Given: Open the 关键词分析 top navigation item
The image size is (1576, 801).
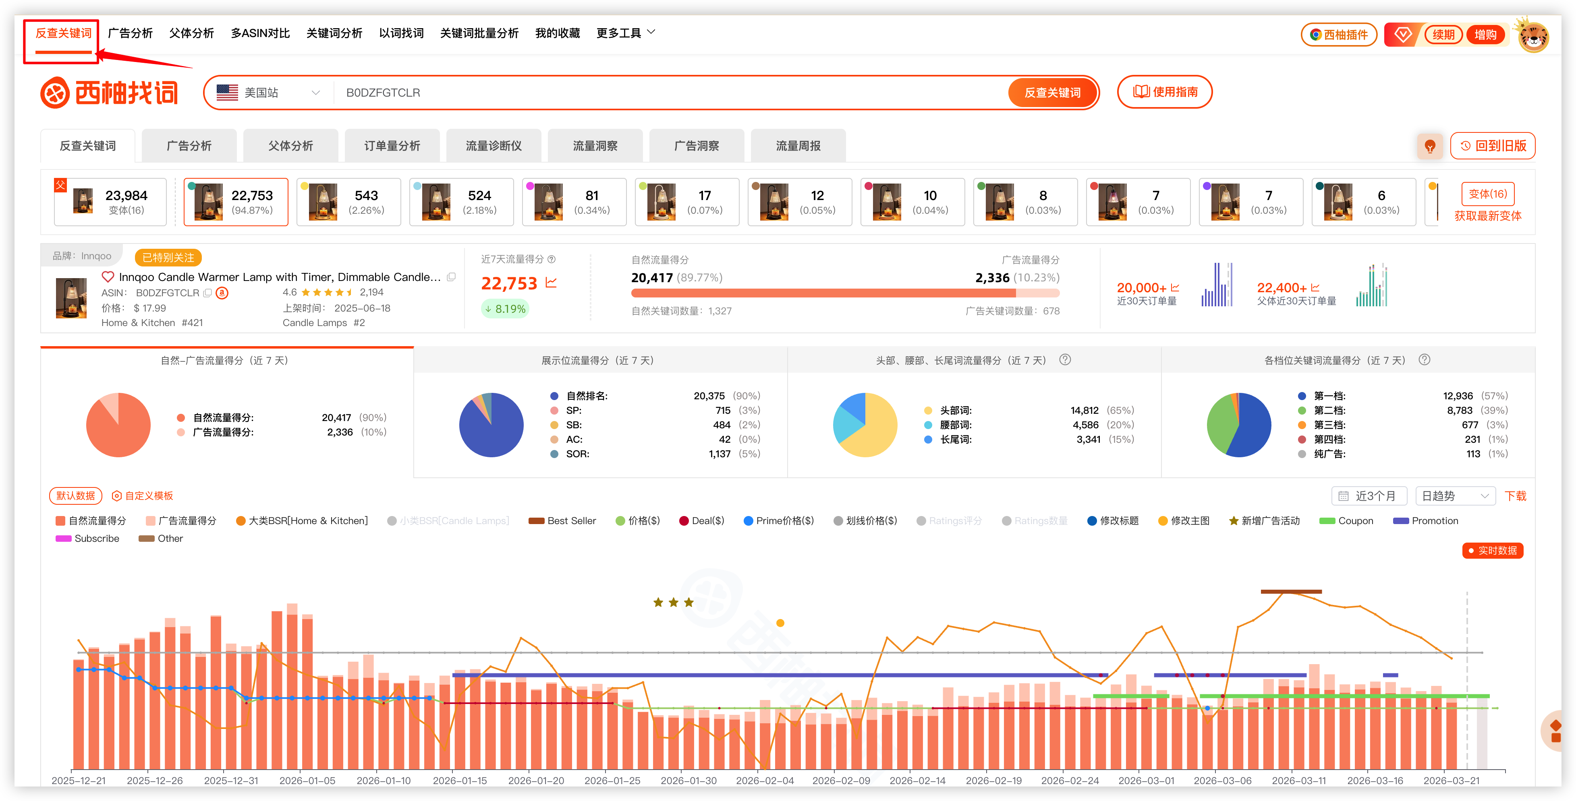Looking at the screenshot, I should pyautogui.click(x=334, y=33).
